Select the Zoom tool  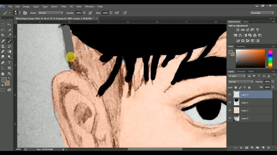coord(10,74)
